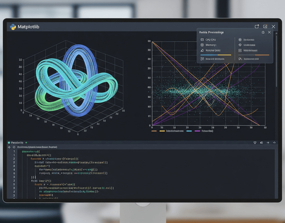Click the speaker icon in the code panel header

pyautogui.click(x=261, y=142)
